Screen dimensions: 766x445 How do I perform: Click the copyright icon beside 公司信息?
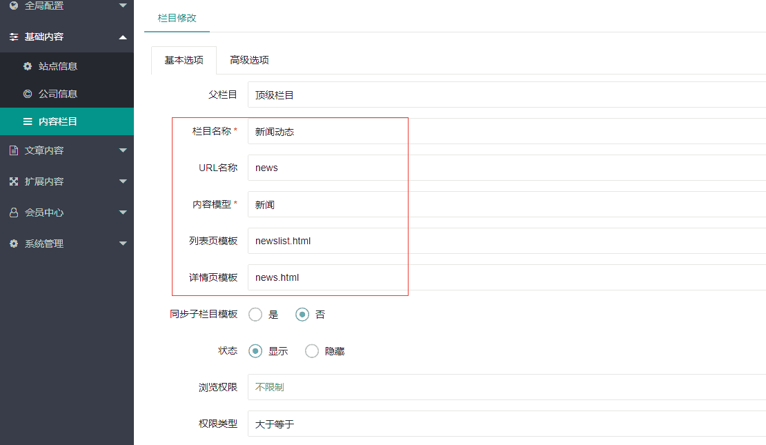tap(28, 93)
